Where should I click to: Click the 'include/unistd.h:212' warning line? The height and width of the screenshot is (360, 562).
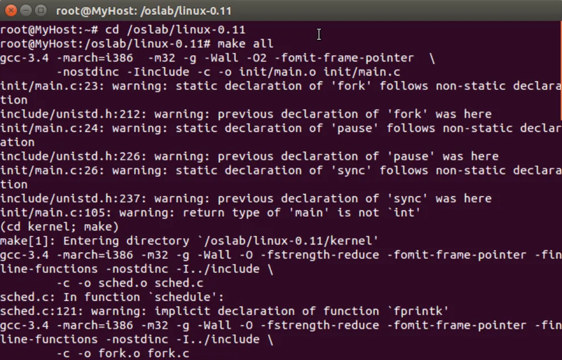[x=246, y=114]
